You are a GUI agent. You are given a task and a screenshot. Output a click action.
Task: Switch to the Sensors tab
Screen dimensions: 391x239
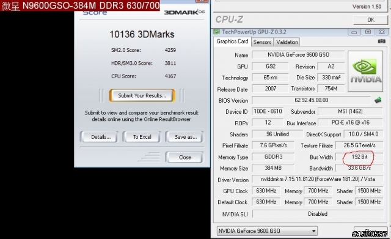click(x=262, y=42)
